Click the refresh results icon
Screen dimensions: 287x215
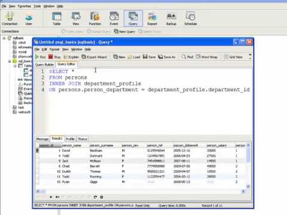95,197
